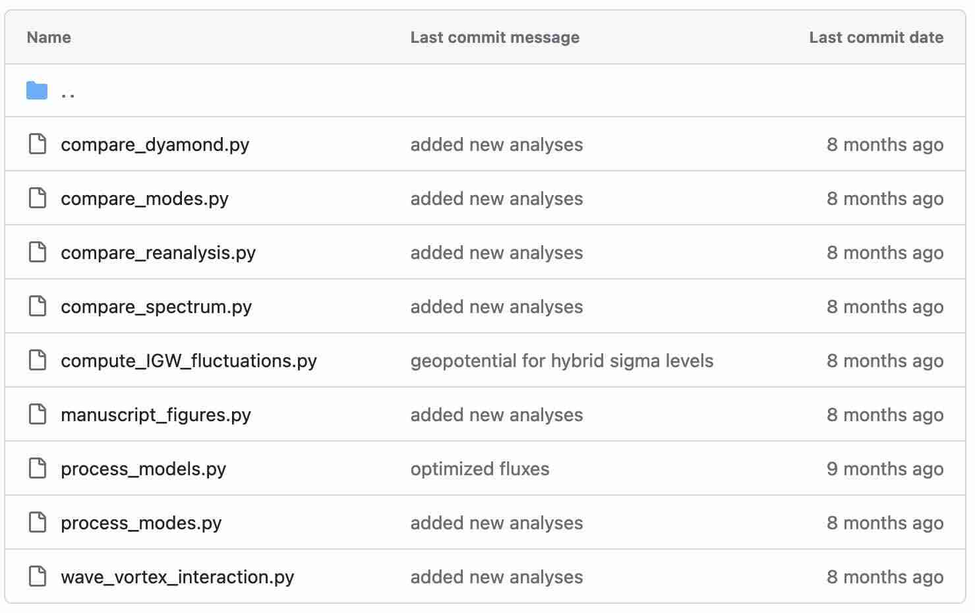Open the 'optimized fluxes' commit message
Screen dimensions: 975x613
(480, 469)
